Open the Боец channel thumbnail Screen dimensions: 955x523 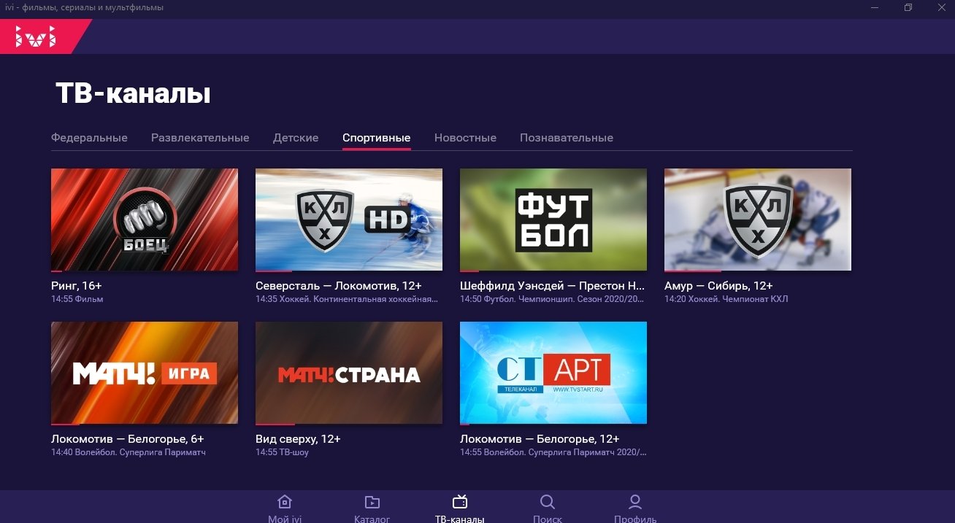pos(145,220)
